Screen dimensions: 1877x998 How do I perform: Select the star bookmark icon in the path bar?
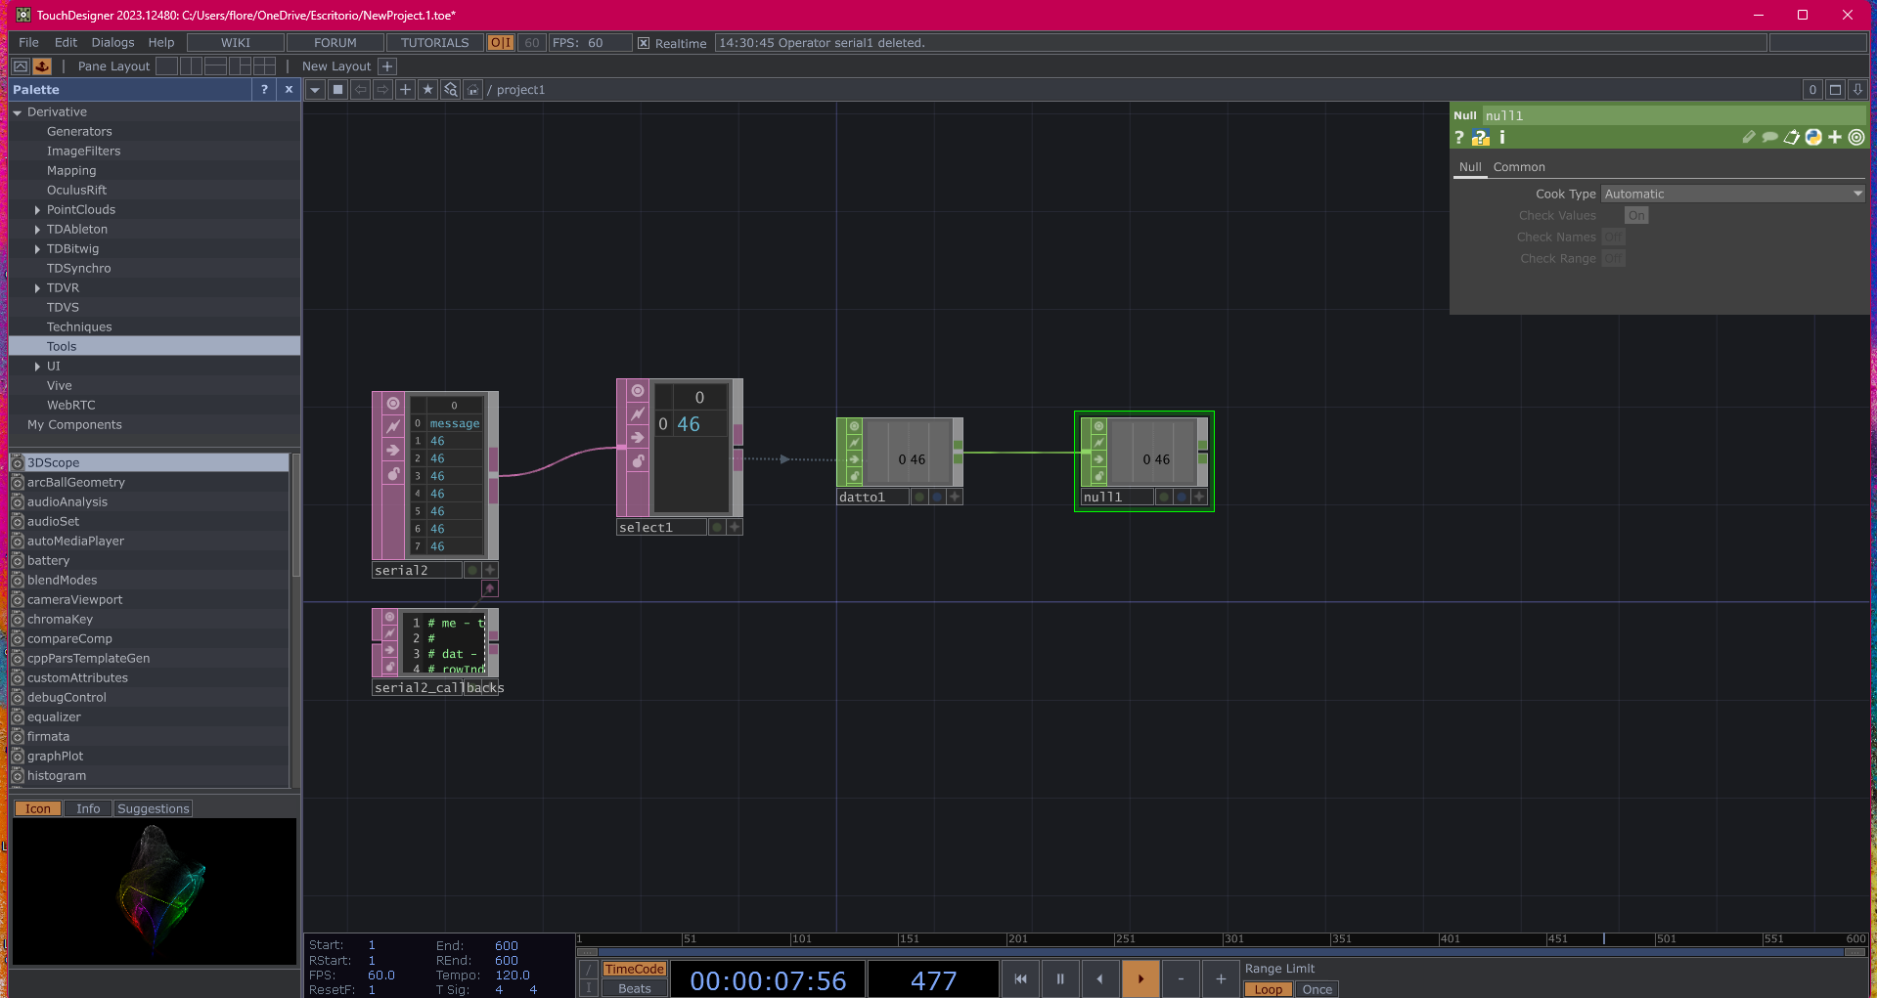(427, 89)
